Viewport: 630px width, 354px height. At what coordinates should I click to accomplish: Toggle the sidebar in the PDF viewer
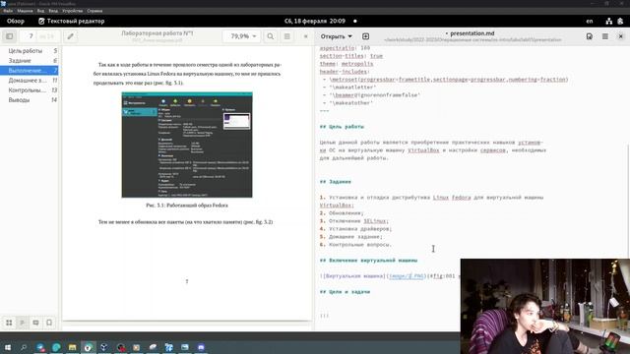tap(9, 36)
